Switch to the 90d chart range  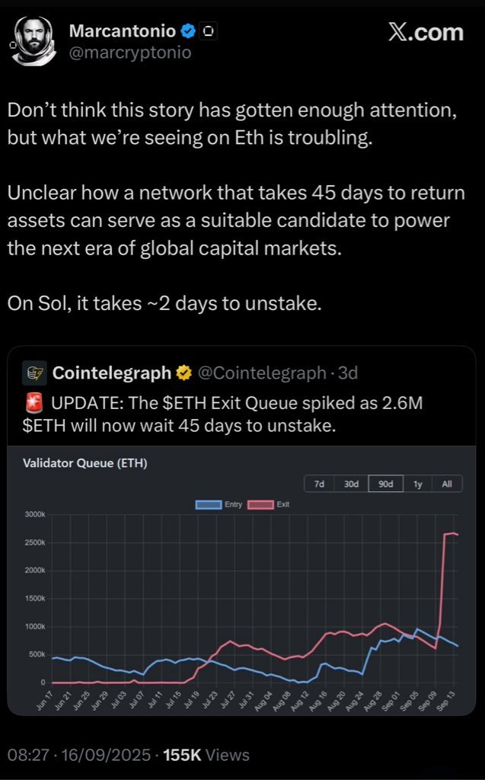point(384,484)
